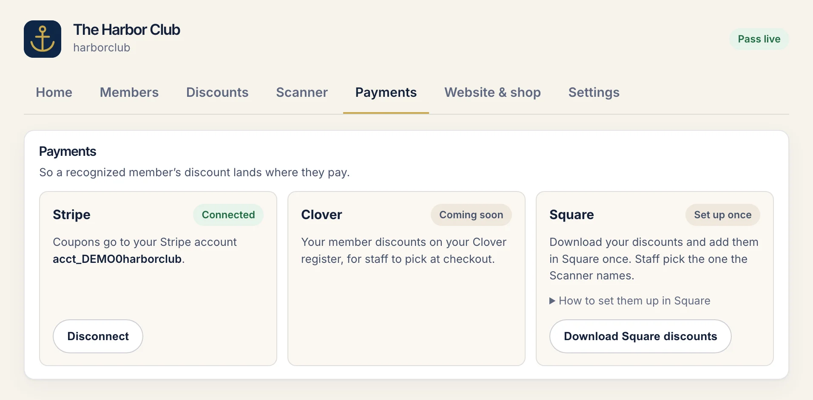813x400 pixels.
Task: Click the Clover card heading
Action: pos(321,215)
